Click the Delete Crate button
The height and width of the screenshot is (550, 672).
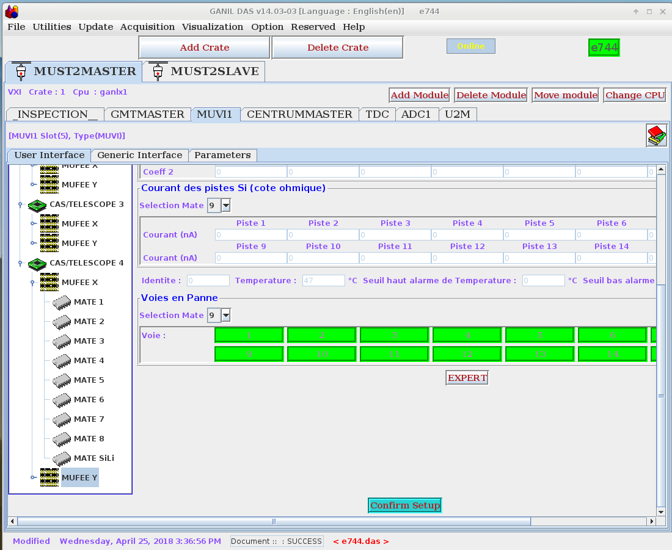(x=338, y=48)
